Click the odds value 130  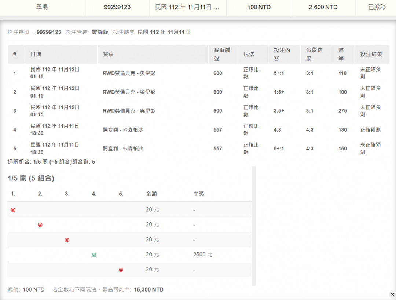(342, 130)
